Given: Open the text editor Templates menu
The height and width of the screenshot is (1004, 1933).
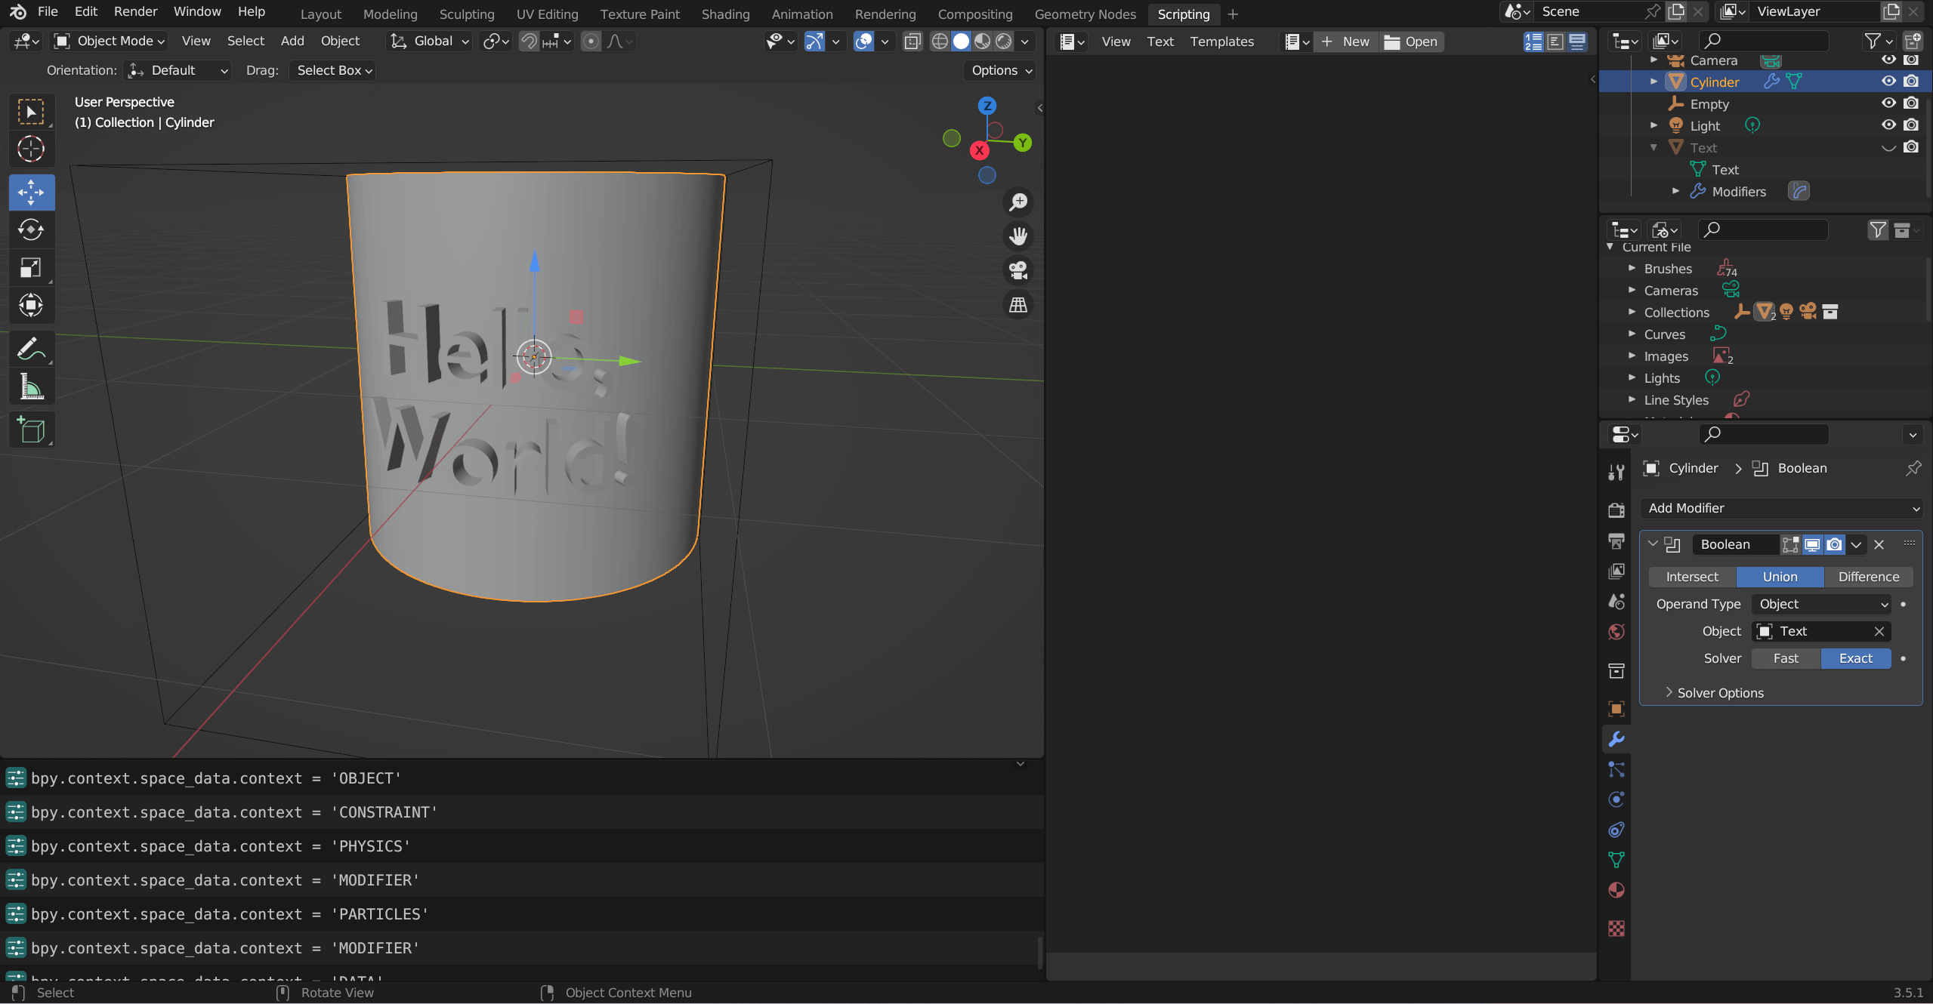Looking at the screenshot, I should [x=1221, y=42].
